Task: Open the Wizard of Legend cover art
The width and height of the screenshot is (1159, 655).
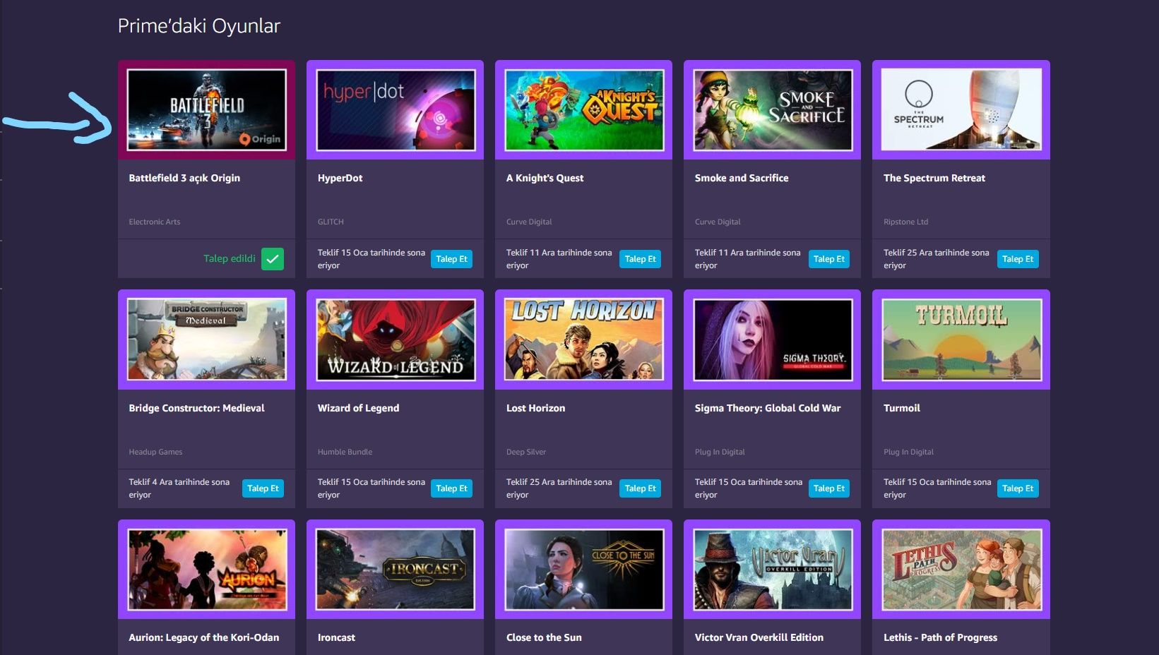Action: pyautogui.click(x=396, y=339)
